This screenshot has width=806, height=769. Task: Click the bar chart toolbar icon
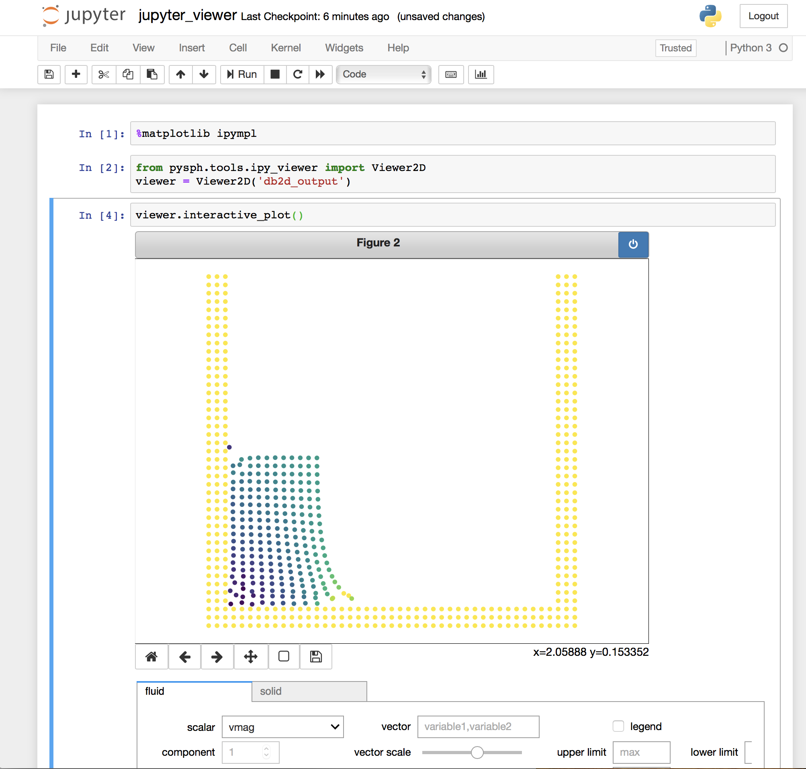[481, 74]
